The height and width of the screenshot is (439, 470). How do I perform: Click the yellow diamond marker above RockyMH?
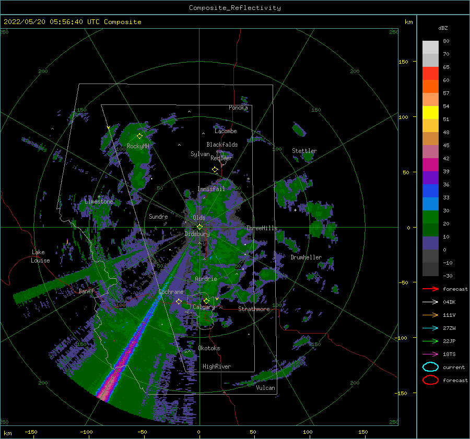pyautogui.click(x=139, y=136)
